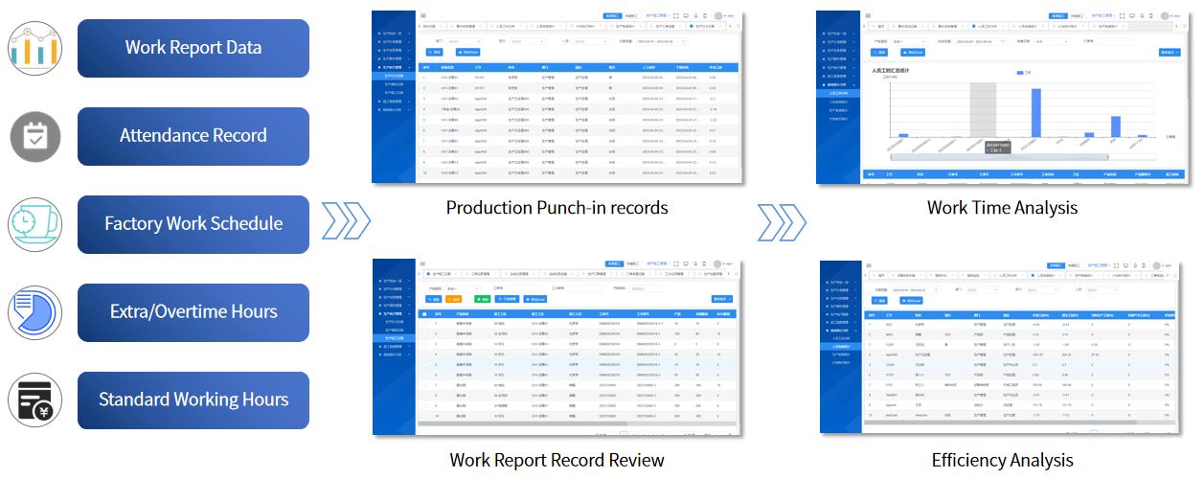Click notification bell in Production Punch-in records window
Screen dimensions: 1204x480
(696, 15)
